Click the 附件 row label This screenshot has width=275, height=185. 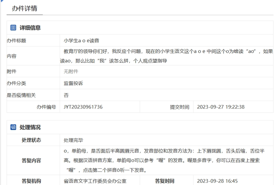12,72
